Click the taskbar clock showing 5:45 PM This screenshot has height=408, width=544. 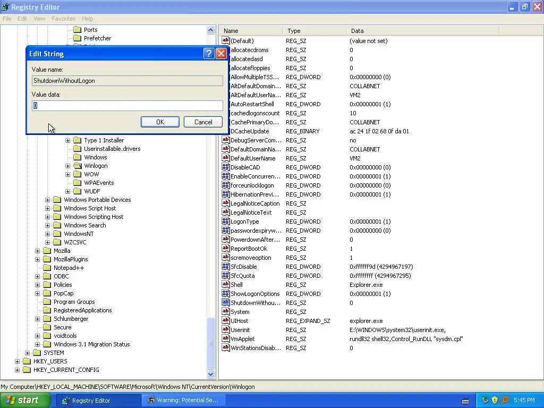524,401
